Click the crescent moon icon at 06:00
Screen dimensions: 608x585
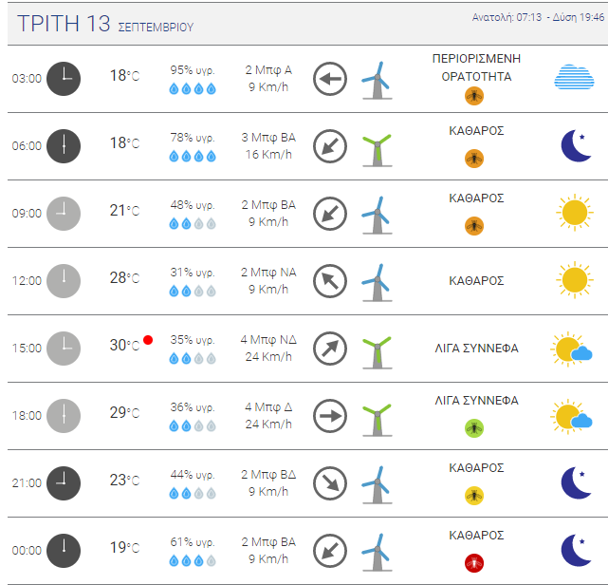(576, 145)
